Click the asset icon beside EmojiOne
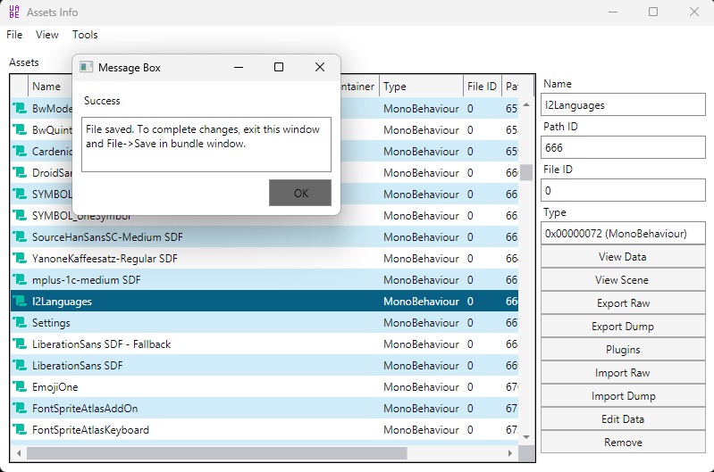 point(20,386)
